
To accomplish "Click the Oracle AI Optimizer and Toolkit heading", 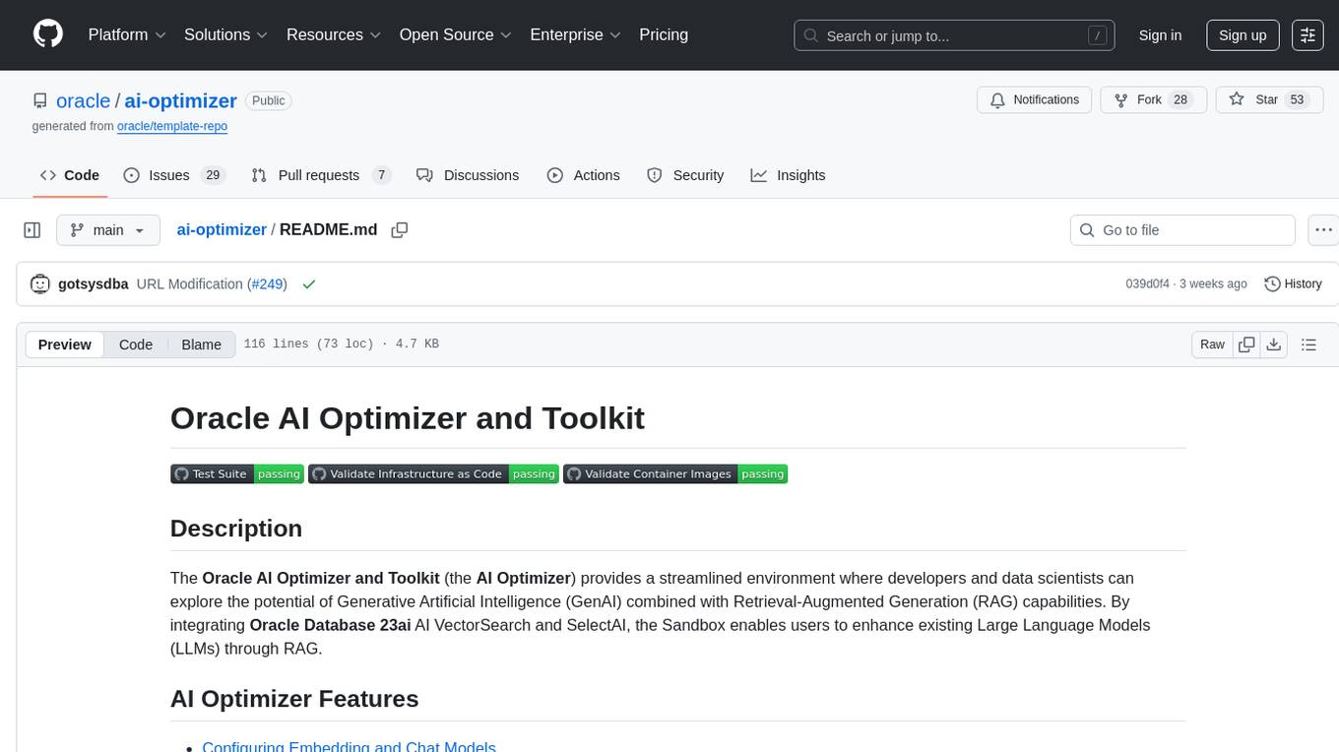I will (408, 417).
